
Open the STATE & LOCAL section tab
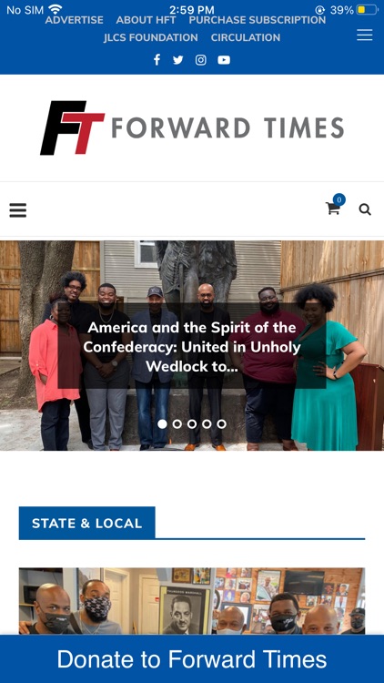pos(87,523)
